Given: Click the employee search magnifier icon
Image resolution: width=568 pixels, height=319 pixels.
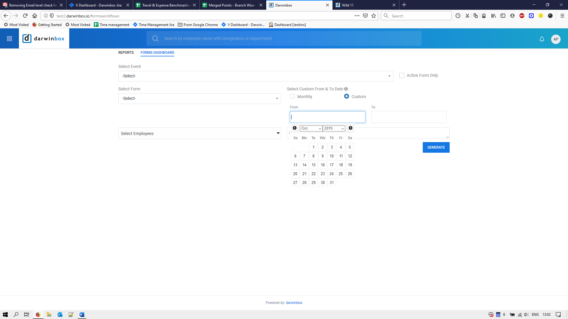Looking at the screenshot, I should click(x=155, y=39).
